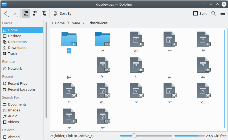Open Recent Files entry
The image size is (228, 140).
23,83
